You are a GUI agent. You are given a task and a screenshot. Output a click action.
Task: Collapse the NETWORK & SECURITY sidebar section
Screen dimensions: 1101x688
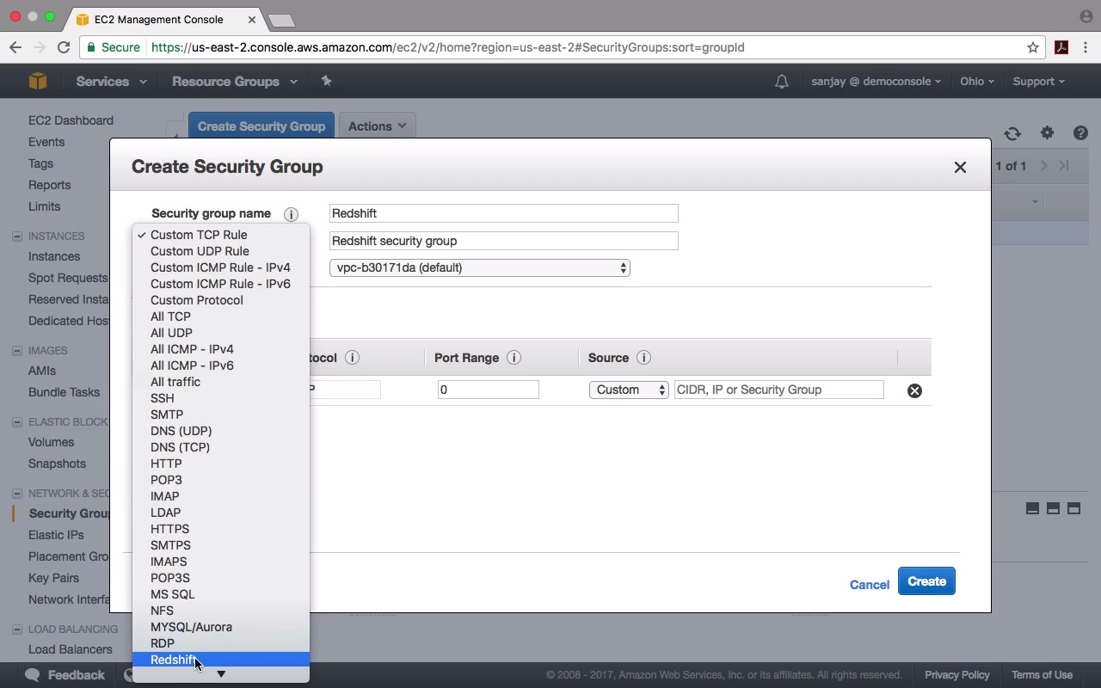17,494
